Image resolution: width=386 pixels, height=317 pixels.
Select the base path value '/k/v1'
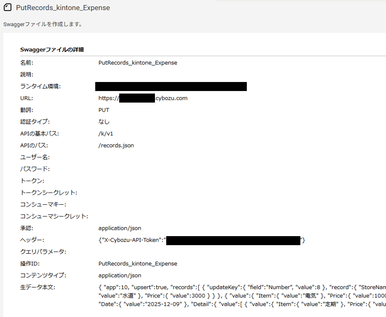click(x=106, y=134)
